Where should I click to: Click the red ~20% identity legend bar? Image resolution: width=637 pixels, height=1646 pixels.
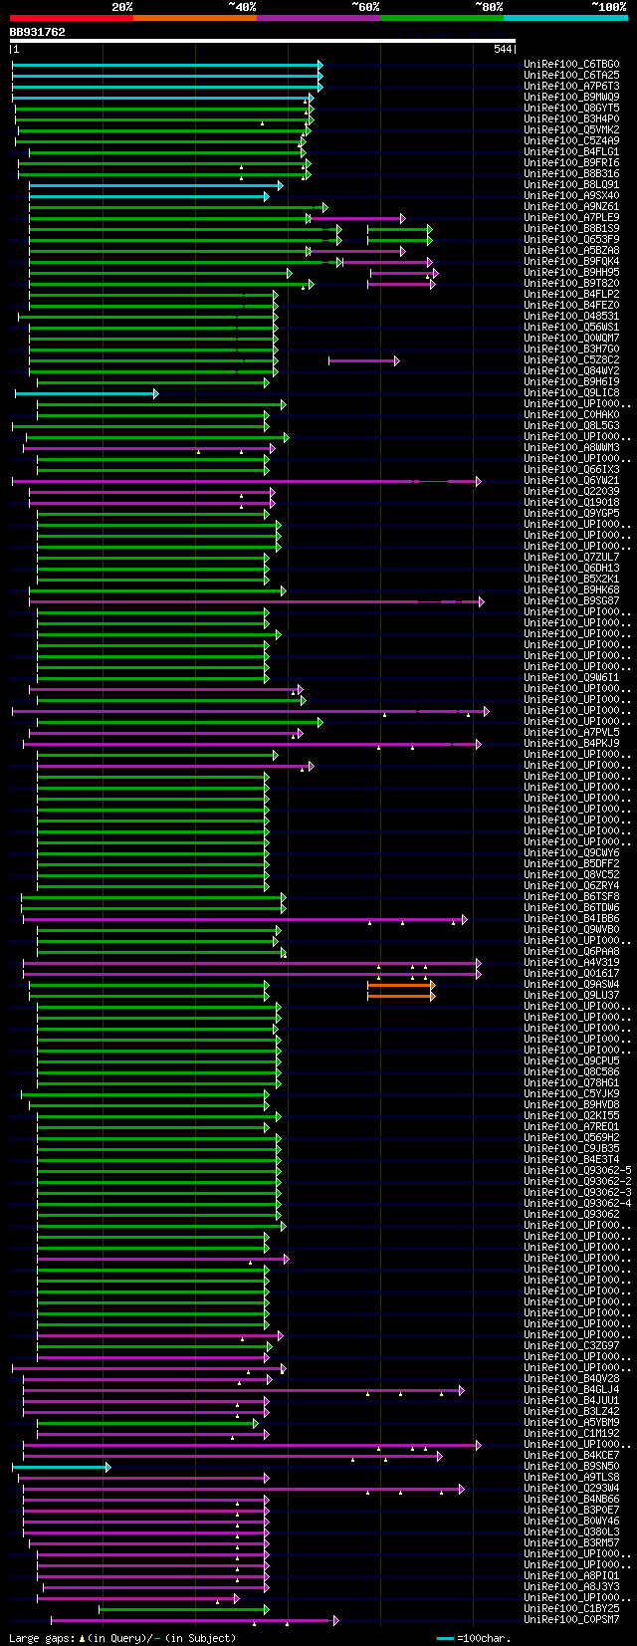tap(71, 17)
